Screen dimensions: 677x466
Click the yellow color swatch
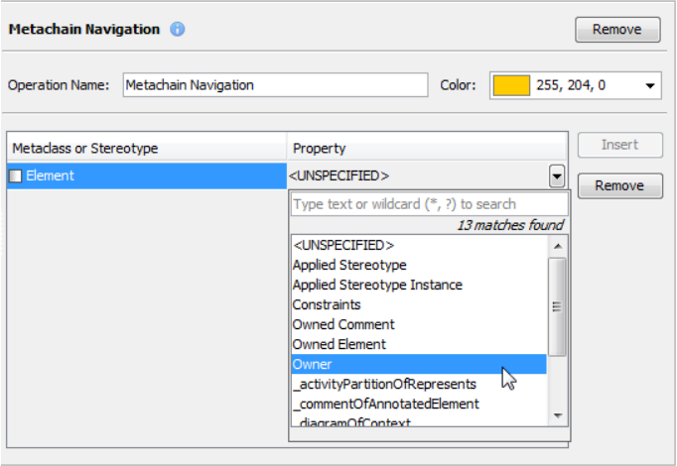click(x=511, y=85)
